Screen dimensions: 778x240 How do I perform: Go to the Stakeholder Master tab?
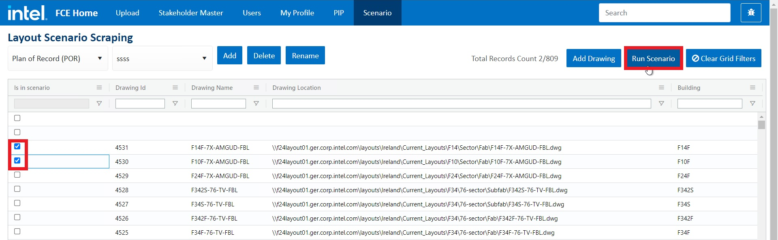pos(190,13)
